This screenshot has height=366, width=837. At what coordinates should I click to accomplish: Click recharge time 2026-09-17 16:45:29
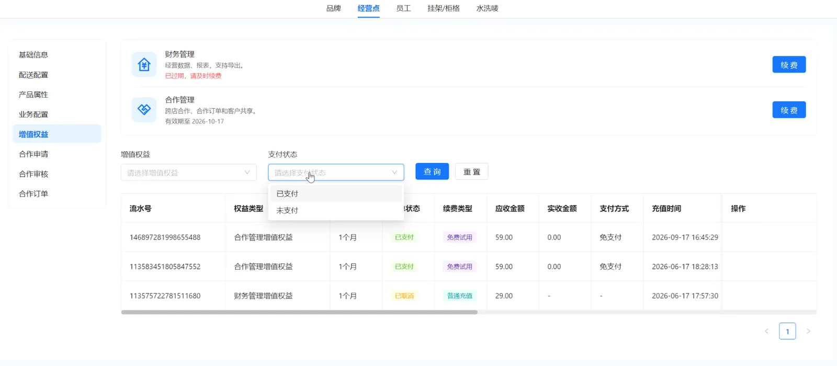click(685, 237)
